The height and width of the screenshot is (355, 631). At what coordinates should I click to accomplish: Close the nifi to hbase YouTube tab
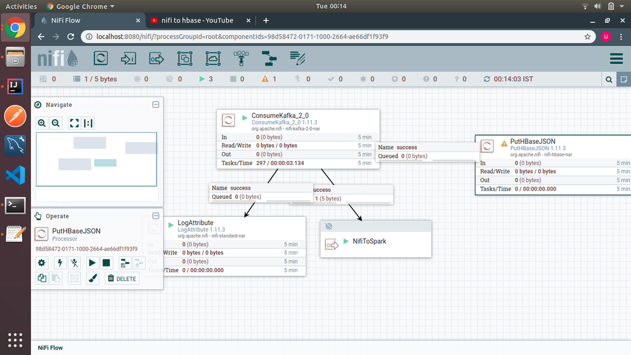point(248,20)
